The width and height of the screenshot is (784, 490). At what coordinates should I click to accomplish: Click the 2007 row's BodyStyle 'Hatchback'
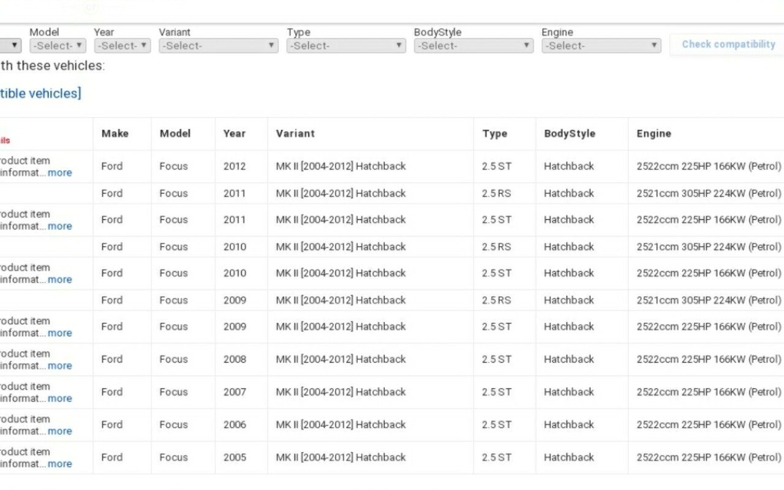tap(569, 392)
